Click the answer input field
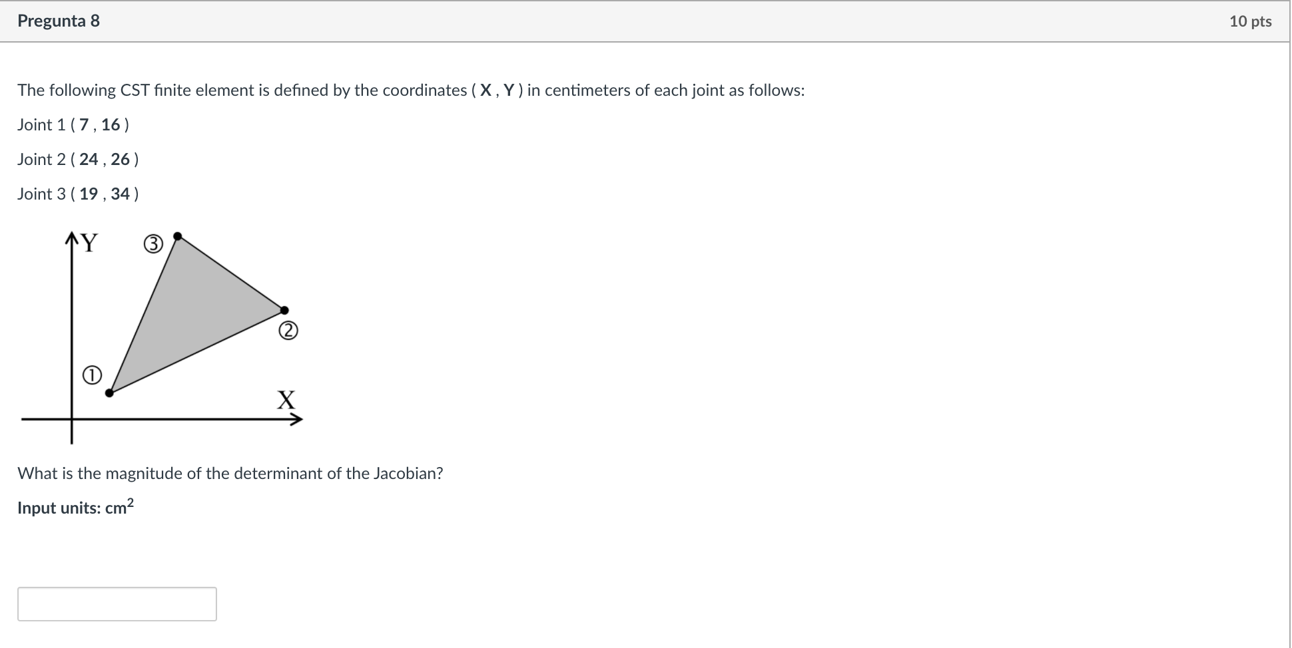The image size is (1292, 648). point(118,603)
